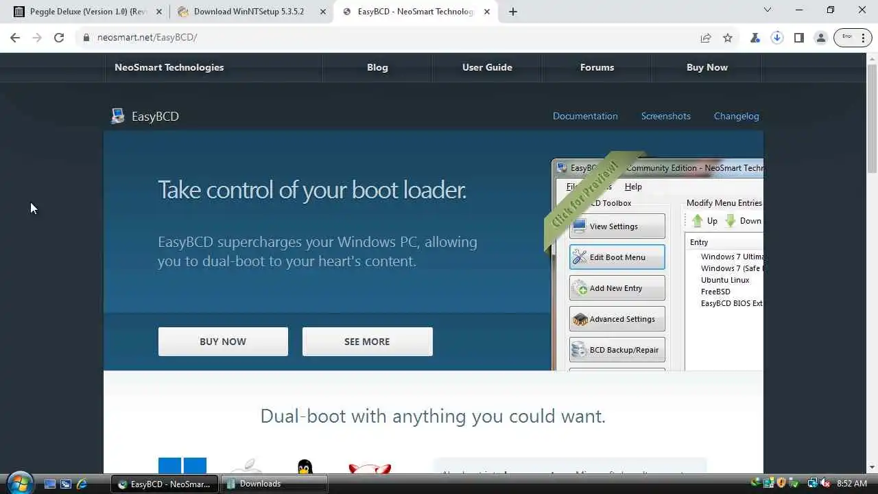
Task: Select FreeBSD entry in preview
Action: click(715, 292)
